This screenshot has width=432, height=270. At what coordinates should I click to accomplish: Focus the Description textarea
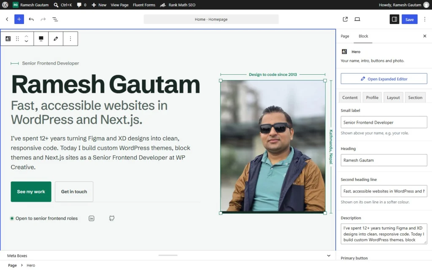[x=384, y=234]
